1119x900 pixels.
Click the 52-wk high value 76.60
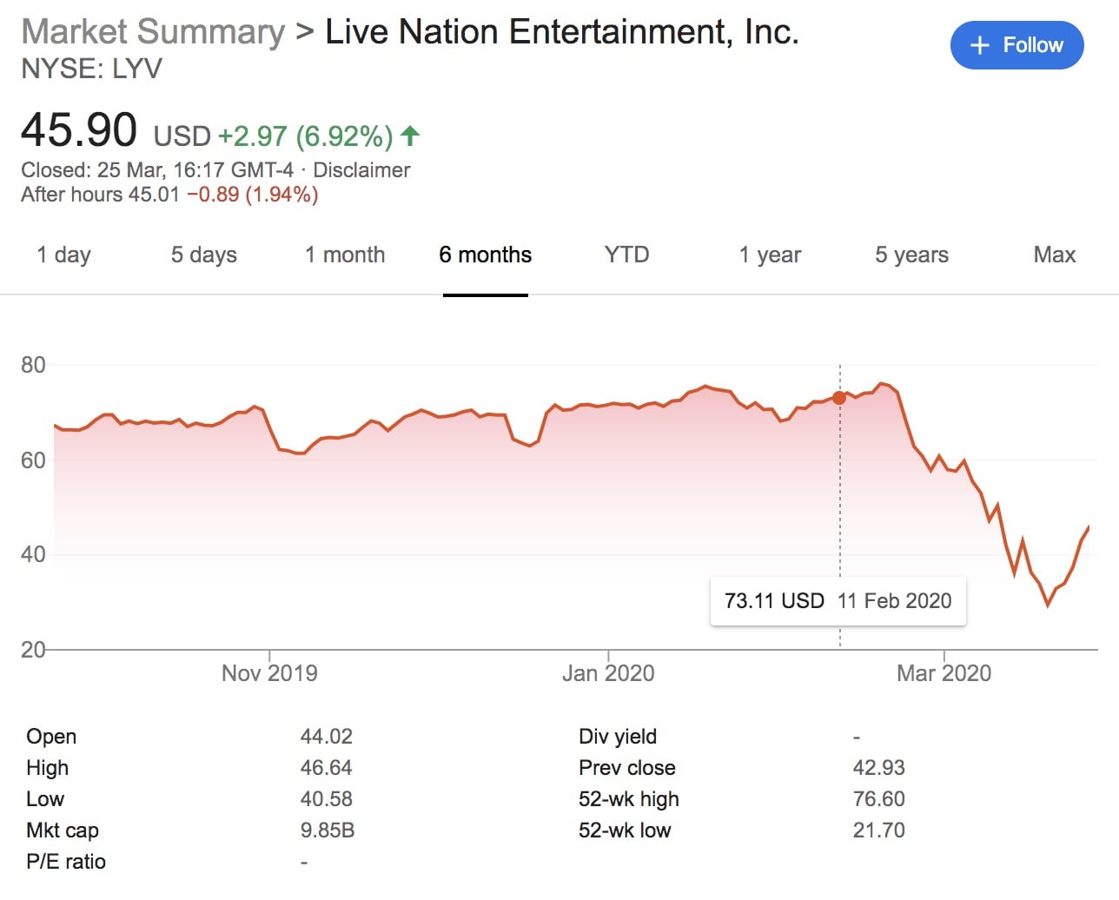tap(878, 799)
